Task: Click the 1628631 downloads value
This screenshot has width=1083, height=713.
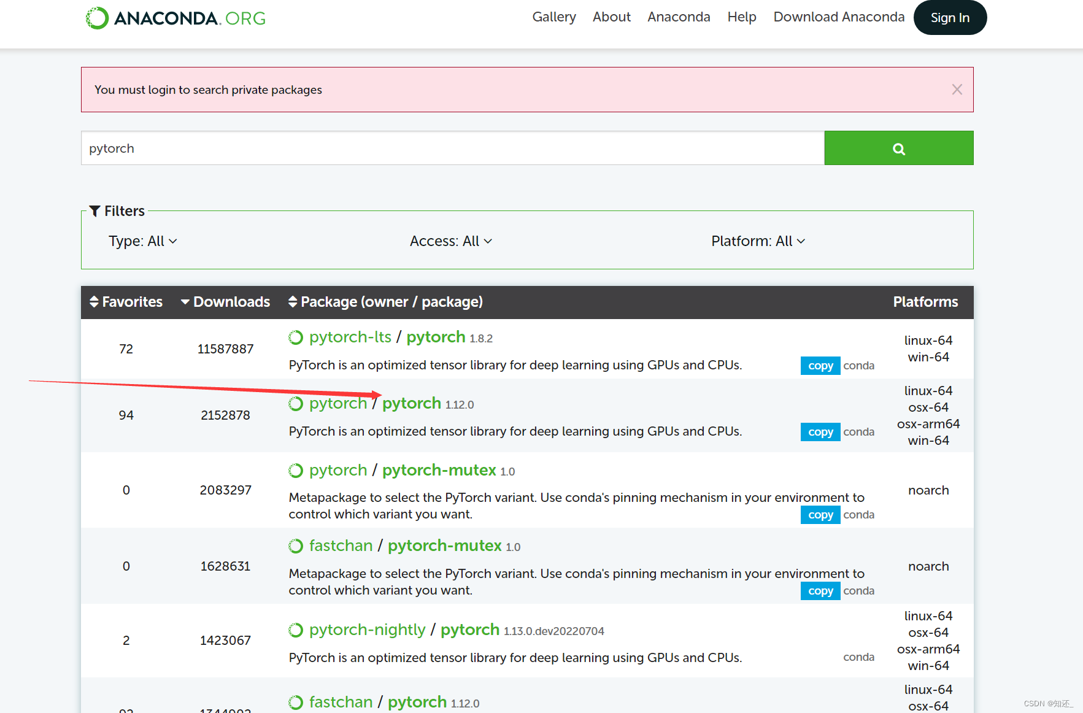Action: 225,566
